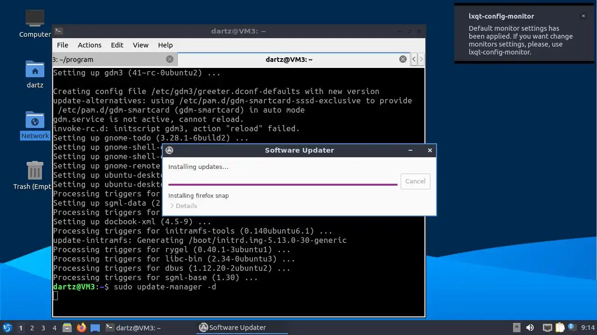Screen dimensions: 597x335
Task: Open the volume control tray icon
Action: [530, 328]
